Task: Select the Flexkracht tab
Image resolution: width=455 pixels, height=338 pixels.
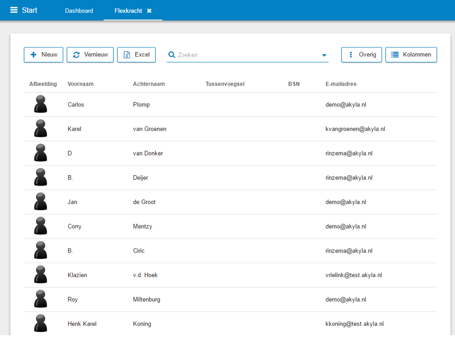Action: click(x=128, y=11)
